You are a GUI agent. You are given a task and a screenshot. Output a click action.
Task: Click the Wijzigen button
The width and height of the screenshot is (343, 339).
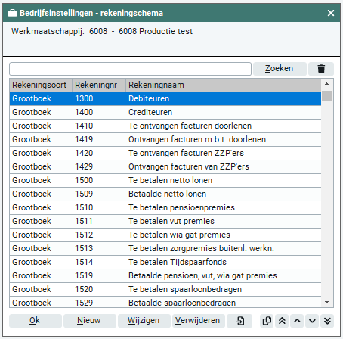144,321
